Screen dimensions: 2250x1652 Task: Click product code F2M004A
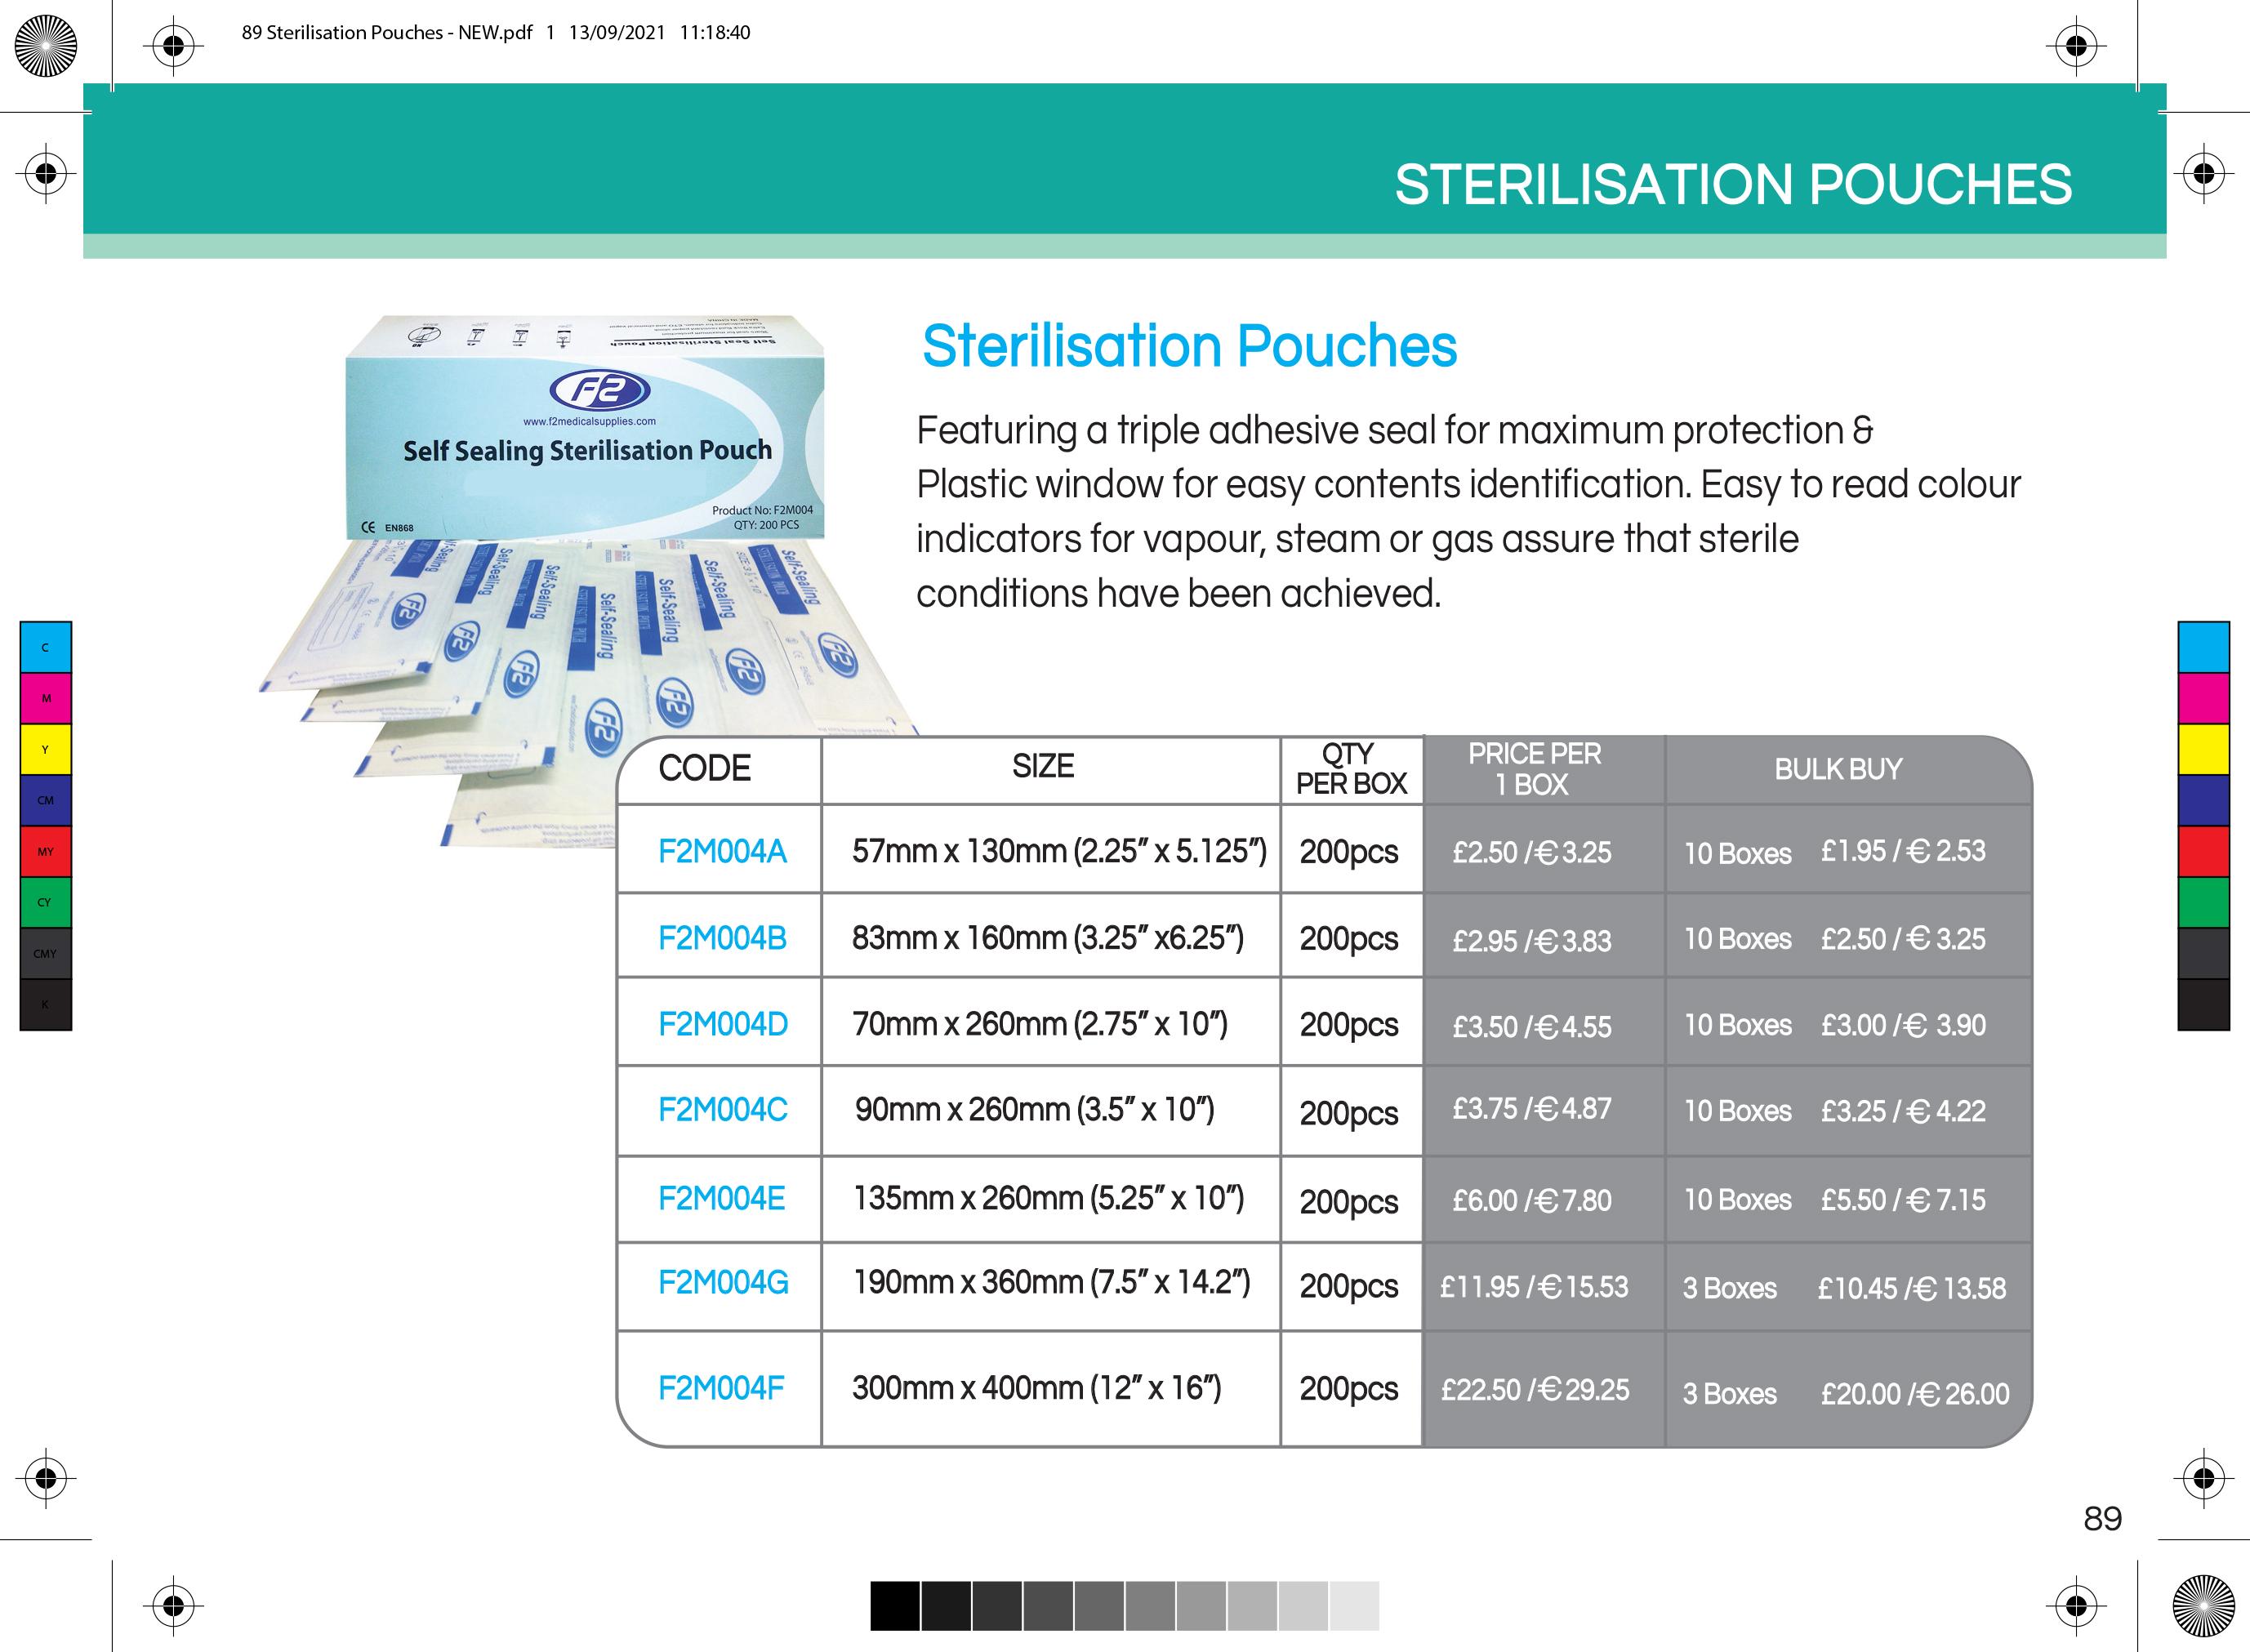722,851
